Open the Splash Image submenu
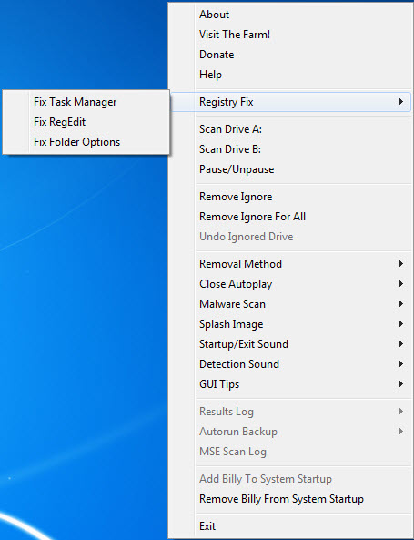 (x=291, y=323)
